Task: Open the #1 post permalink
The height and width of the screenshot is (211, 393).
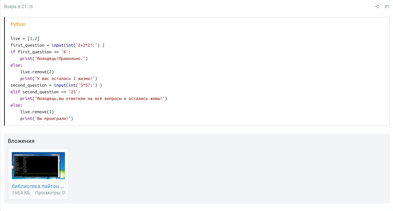Action: (387, 6)
